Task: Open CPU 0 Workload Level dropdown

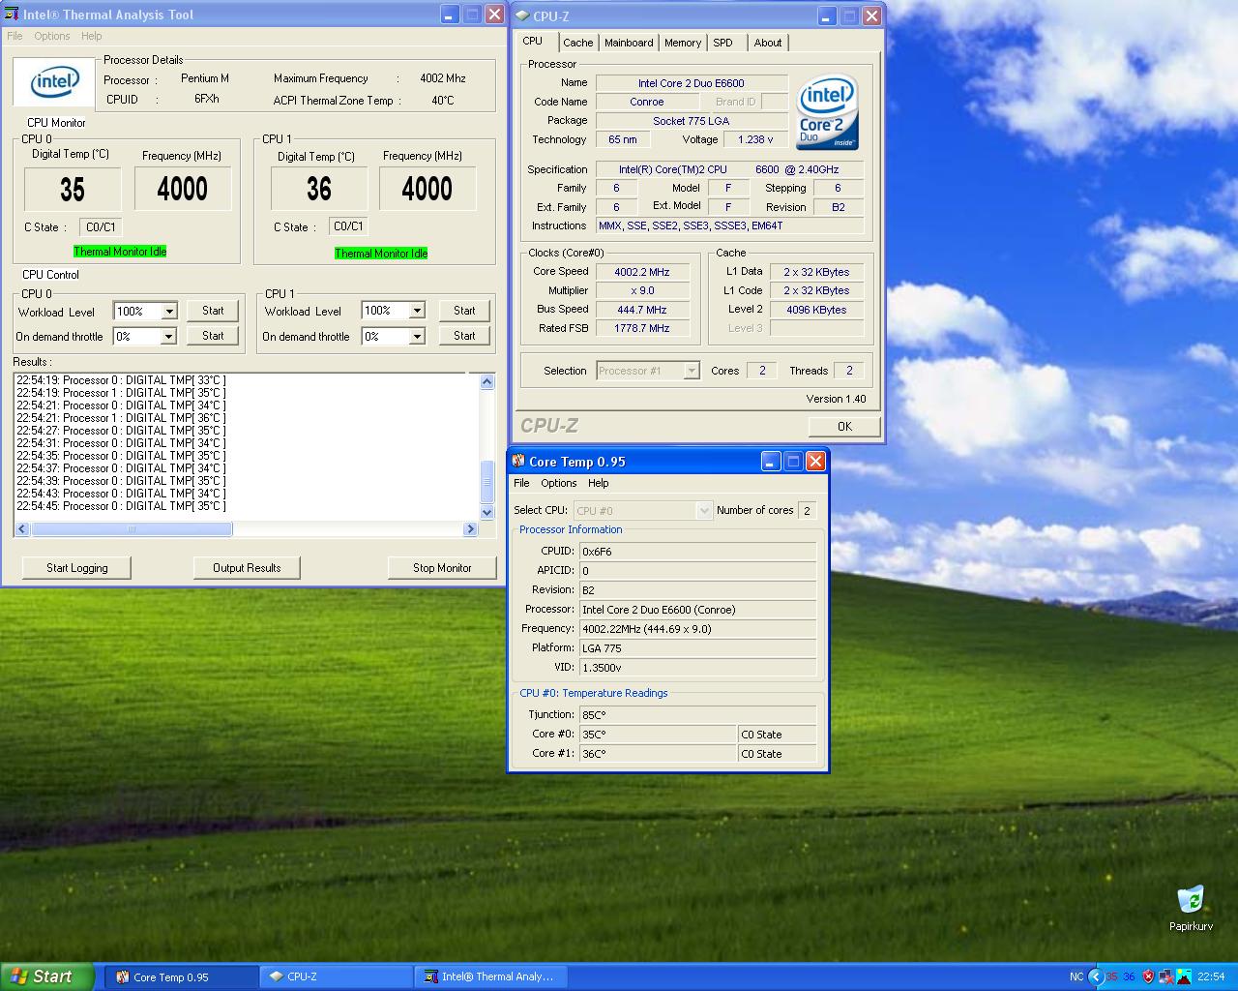Action: tap(169, 312)
